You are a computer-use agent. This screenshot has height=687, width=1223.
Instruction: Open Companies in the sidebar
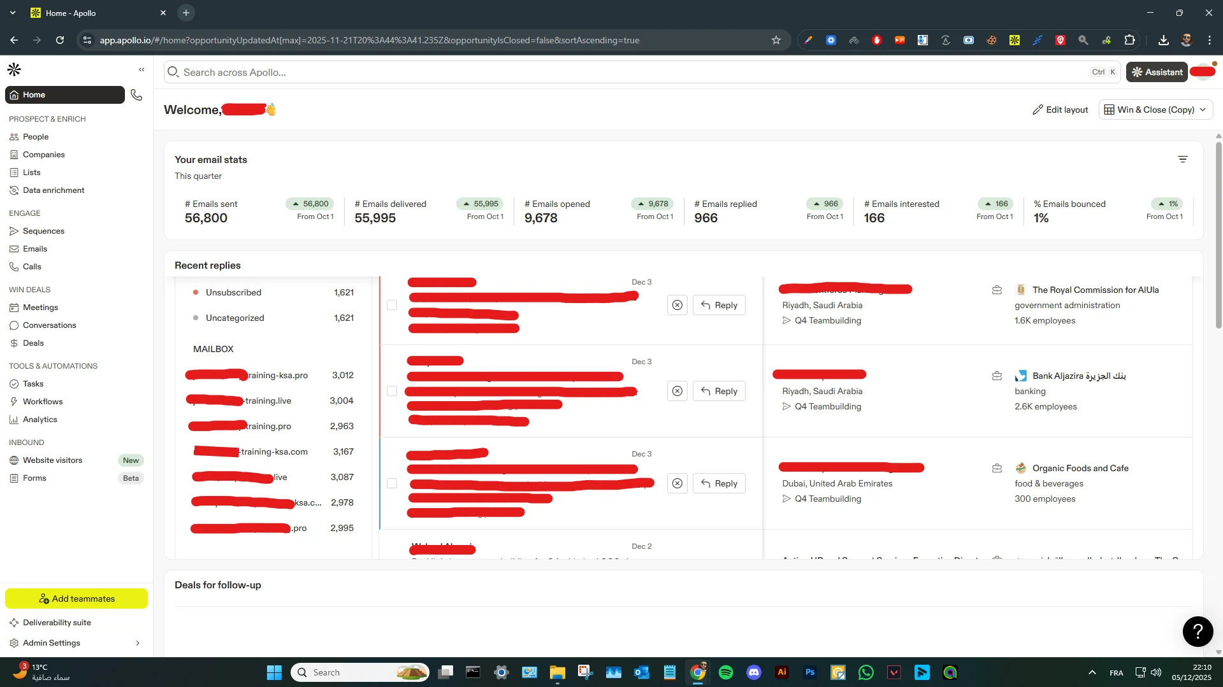tap(43, 155)
